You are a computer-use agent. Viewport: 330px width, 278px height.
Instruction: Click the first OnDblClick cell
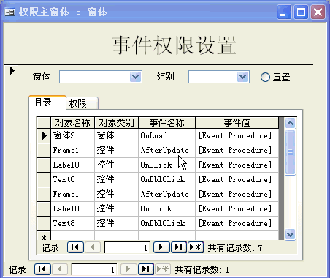pyautogui.click(x=166, y=179)
